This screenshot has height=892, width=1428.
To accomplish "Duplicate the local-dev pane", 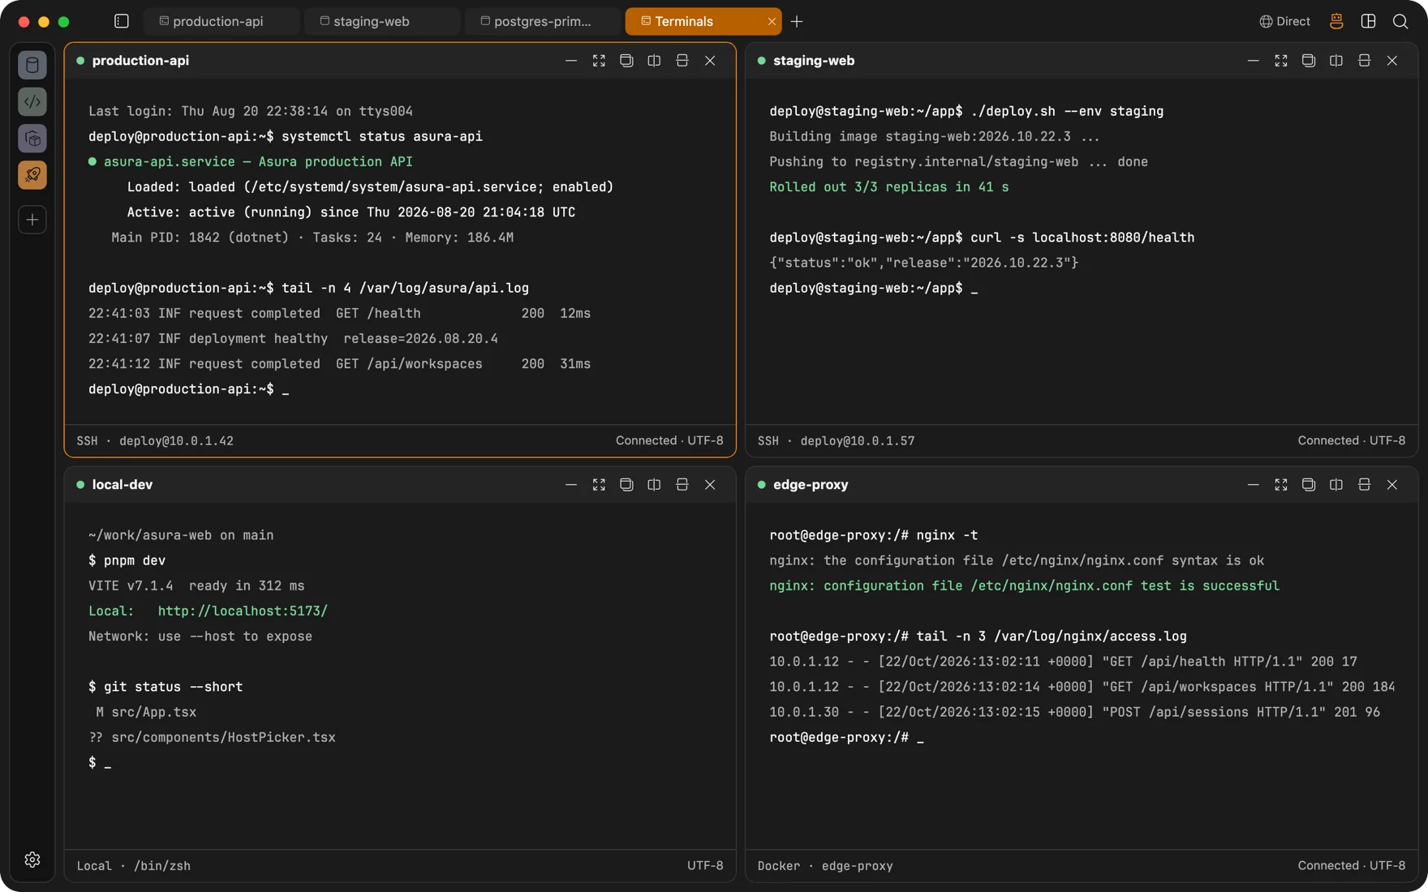I will [x=626, y=485].
